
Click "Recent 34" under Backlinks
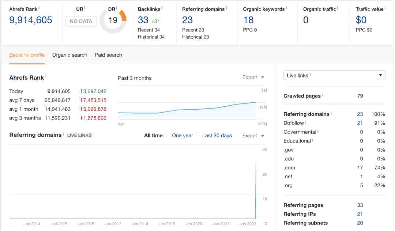(x=149, y=30)
